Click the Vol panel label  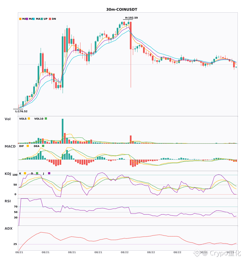7,119
